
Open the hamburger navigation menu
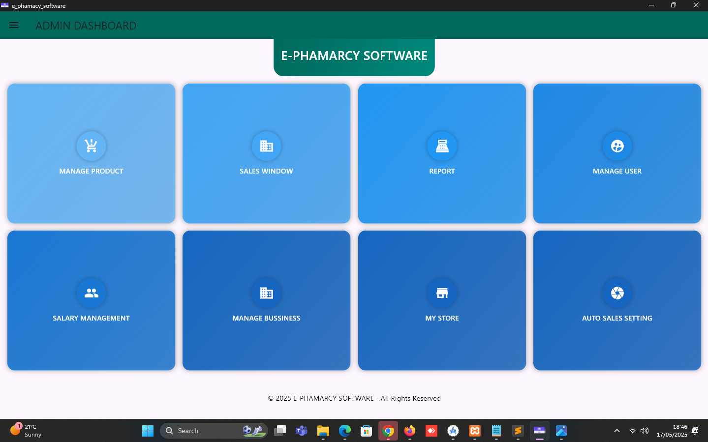(x=14, y=25)
